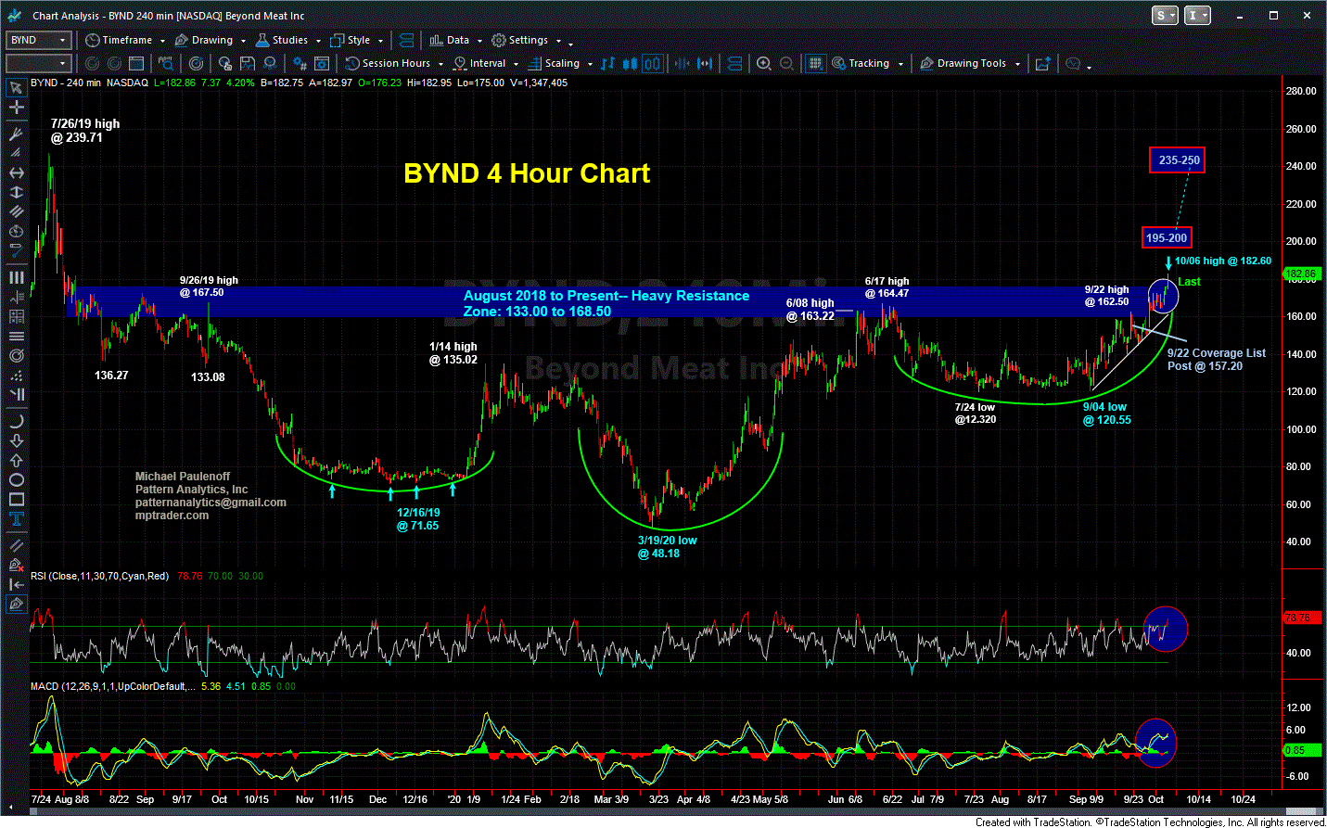The width and height of the screenshot is (1327, 828).
Task: Toggle solid candlestick chart style
Action: pos(630,63)
